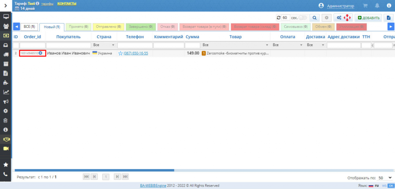
Task: Click the play icon next to order 16514946510
Action: pos(40,53)
